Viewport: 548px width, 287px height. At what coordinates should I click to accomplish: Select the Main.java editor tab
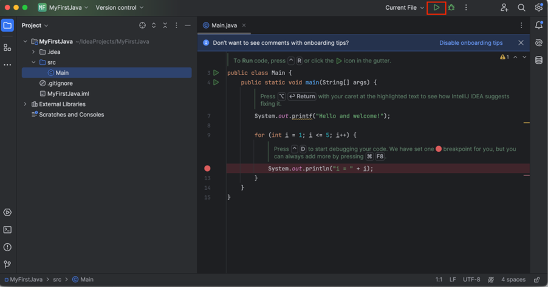224,25
